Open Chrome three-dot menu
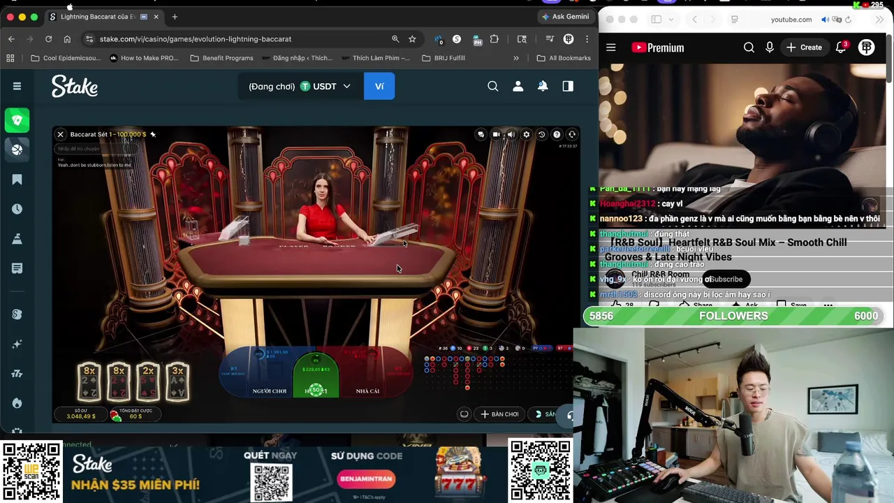 (x=587, y=39)
